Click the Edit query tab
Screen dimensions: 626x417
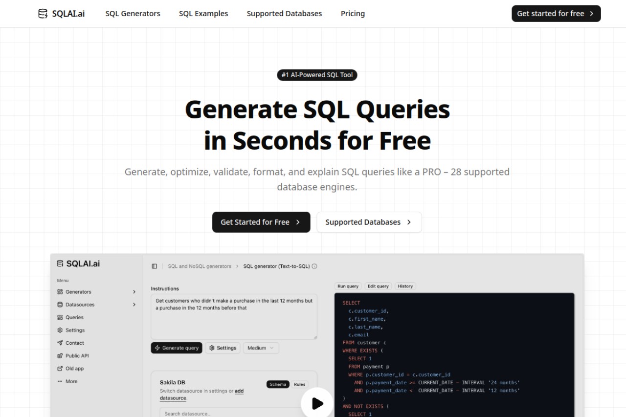[x=378, y=286]
